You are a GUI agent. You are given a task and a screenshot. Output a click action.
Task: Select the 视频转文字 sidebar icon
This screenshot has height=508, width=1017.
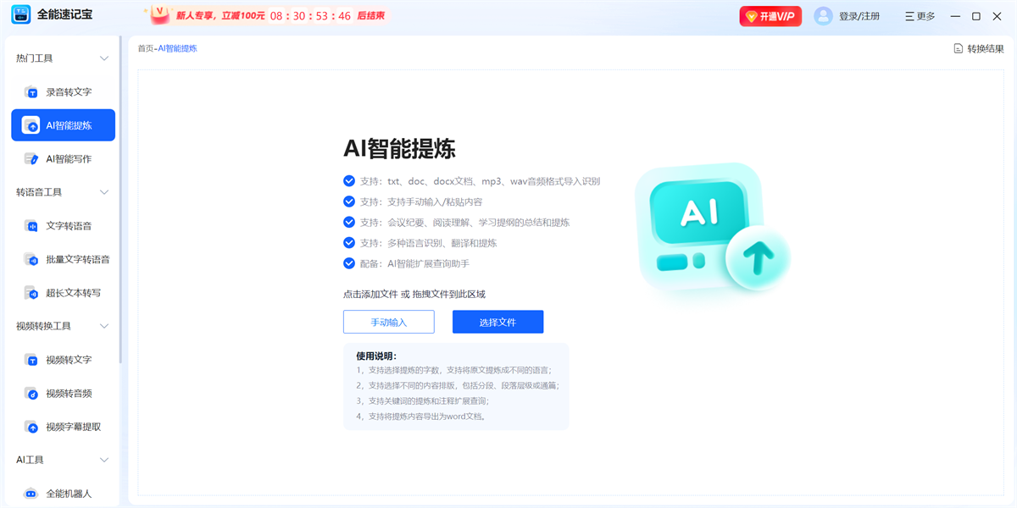click(x=31, y=360)
